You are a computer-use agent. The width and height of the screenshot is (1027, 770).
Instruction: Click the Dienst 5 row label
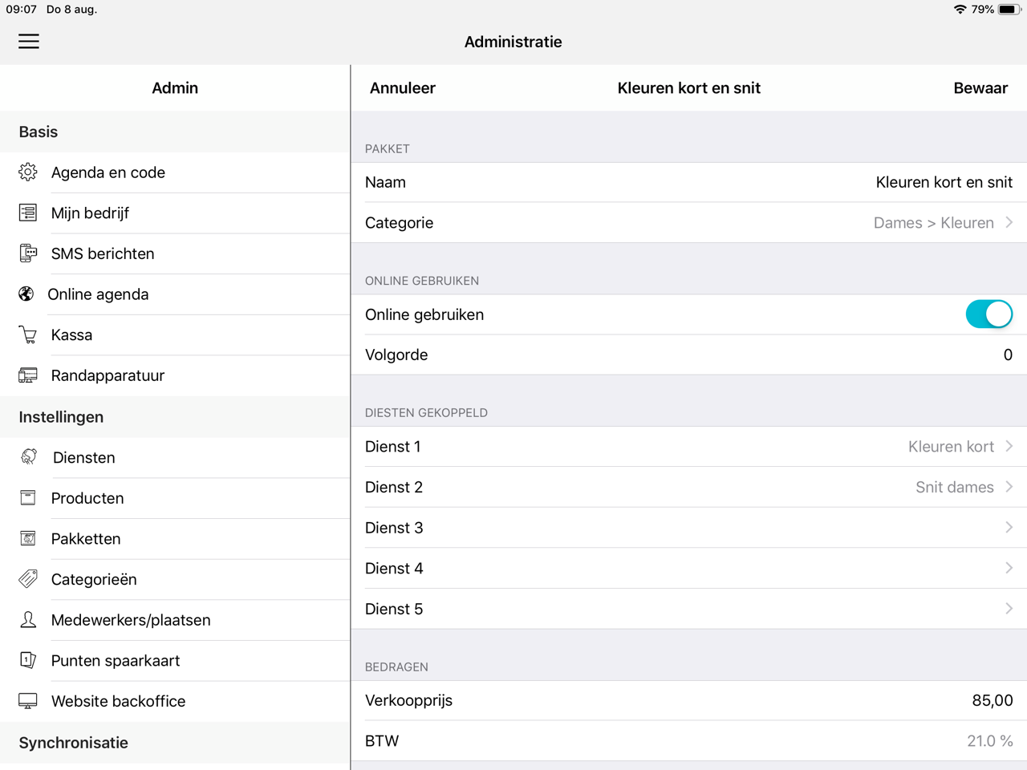coord(394,610)
